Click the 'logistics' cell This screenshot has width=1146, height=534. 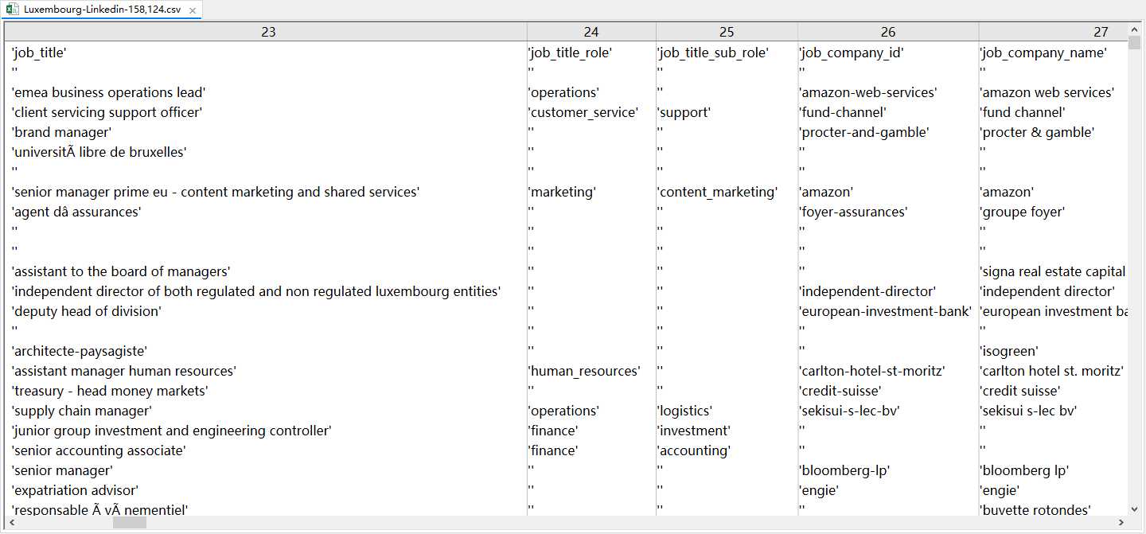tap(727, 411)
